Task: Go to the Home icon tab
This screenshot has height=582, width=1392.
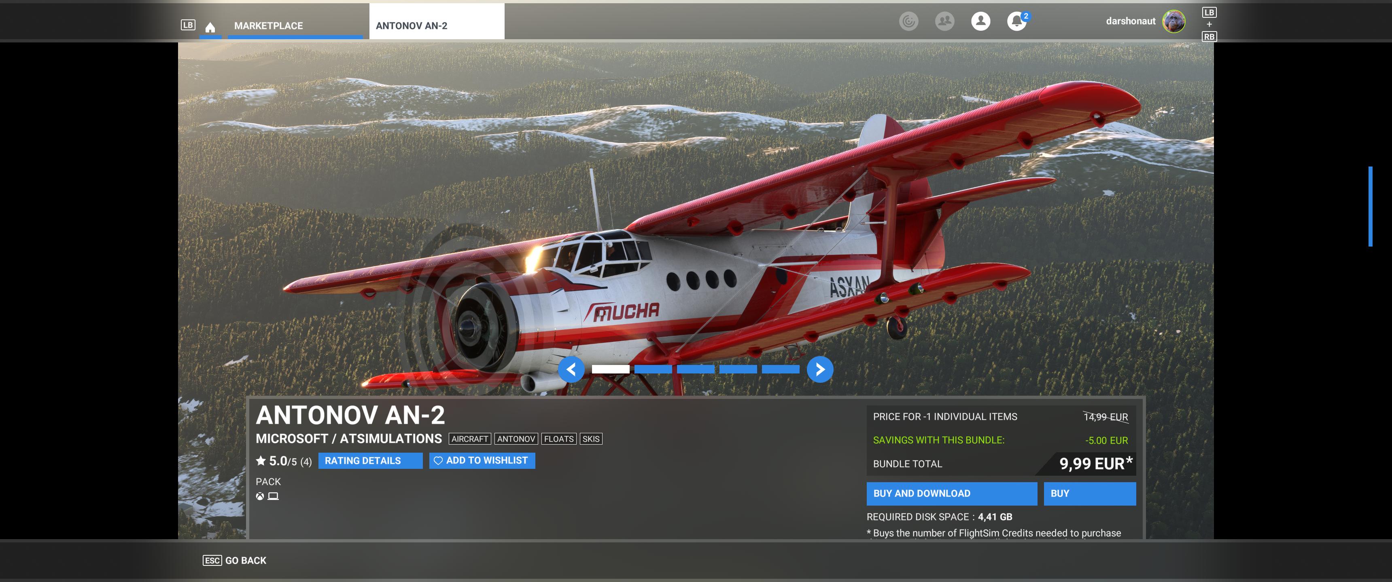Action: (x=210, y=27)
